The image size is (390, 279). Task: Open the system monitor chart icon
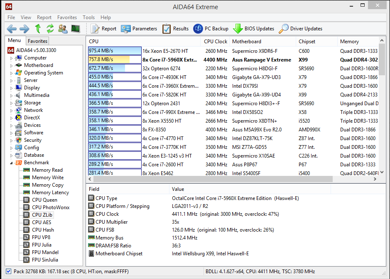coord(76,29)
